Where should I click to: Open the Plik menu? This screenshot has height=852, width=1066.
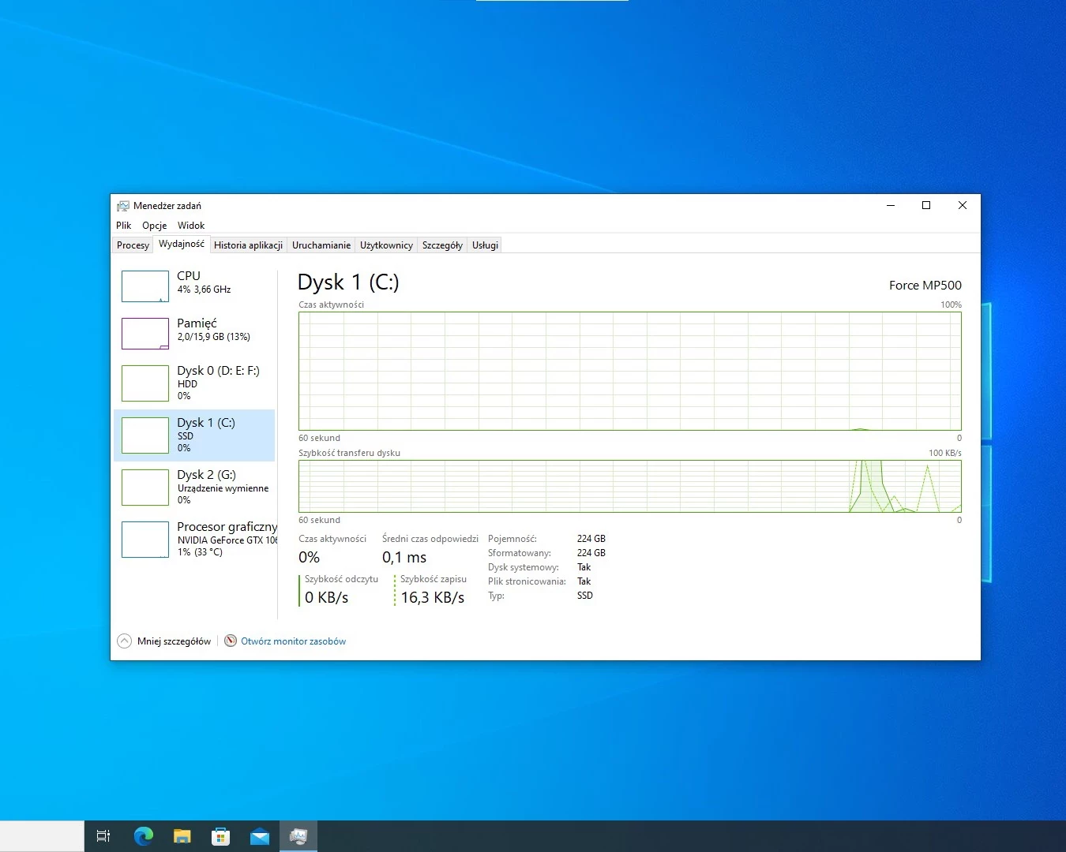pyautogui.click(x=123, y=226)
